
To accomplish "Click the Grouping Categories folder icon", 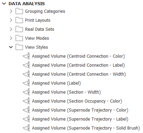I will 19,11.
